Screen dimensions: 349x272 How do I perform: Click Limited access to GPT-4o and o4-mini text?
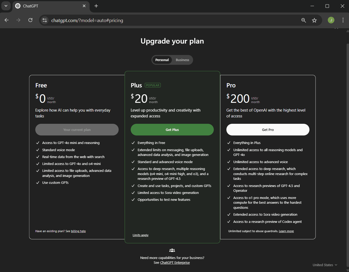click(71, 164)
